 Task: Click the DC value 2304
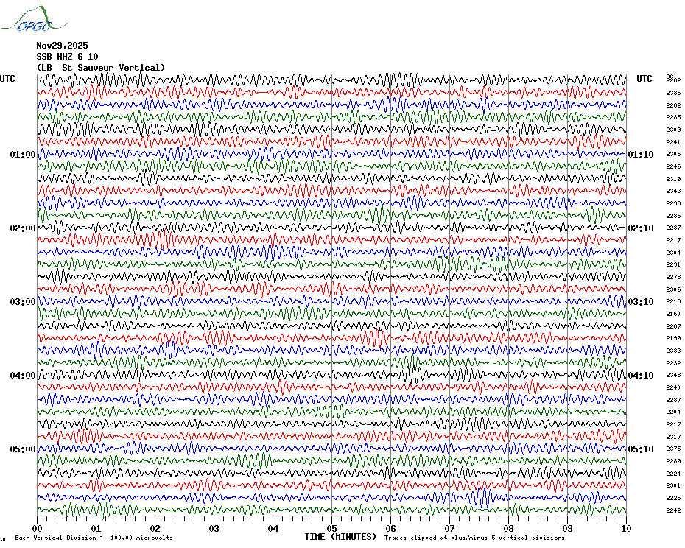coord(673,253)
